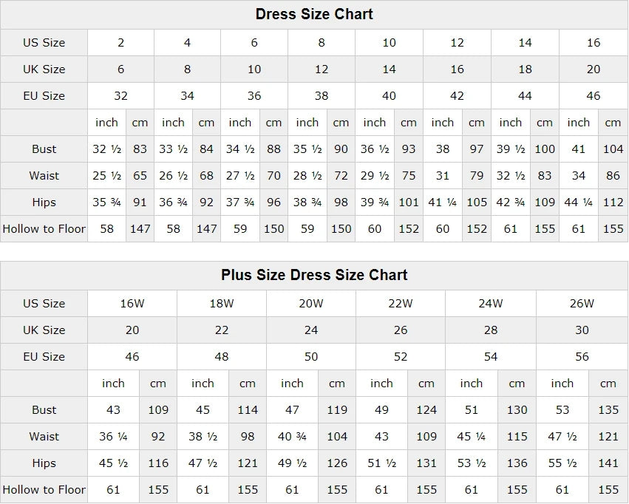Click the 26W size header cell
The height and width of the screenshot is (504, 629).
pos(582,304)
